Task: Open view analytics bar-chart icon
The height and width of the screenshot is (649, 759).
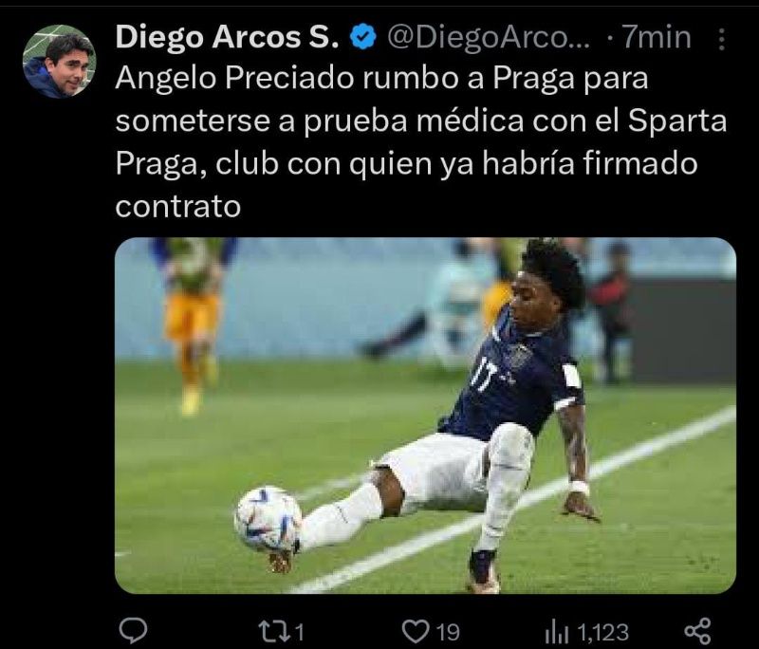Action: (x=558, y=632)
